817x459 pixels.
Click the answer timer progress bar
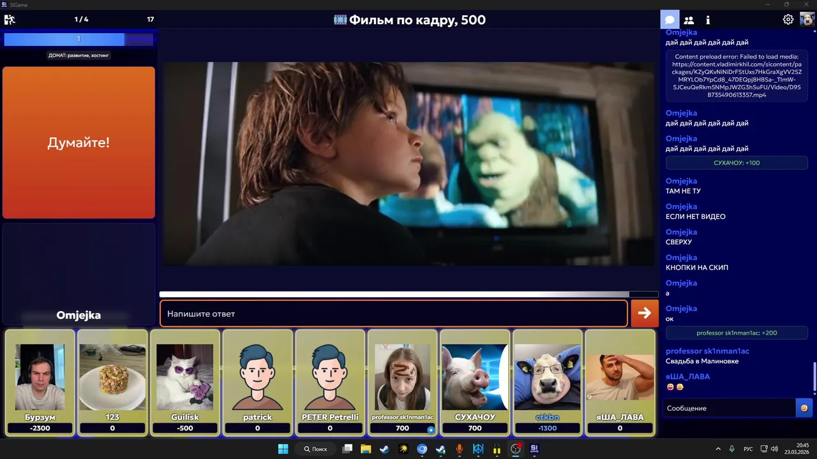[408, 295]
